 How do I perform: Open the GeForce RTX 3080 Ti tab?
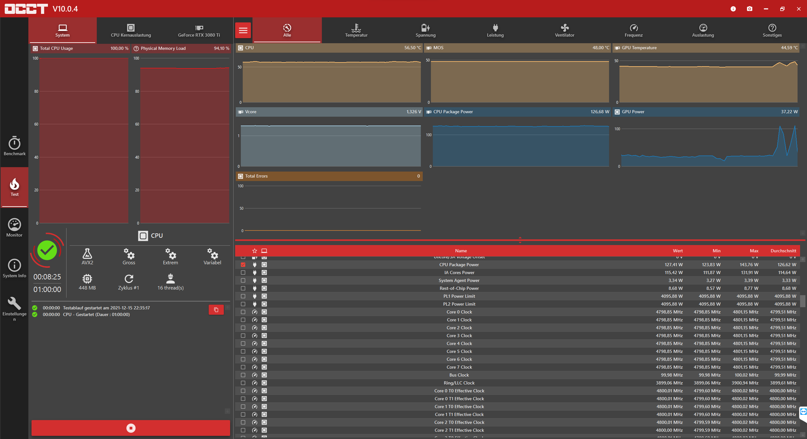tap(199, 30)
